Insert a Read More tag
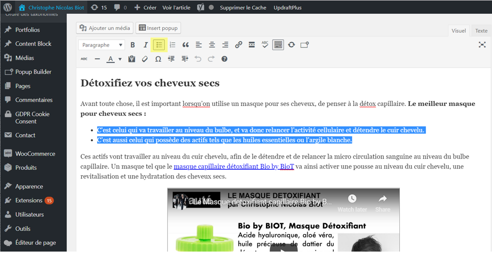The width and height of the screenshot is (492, 253). pos(252,45)
